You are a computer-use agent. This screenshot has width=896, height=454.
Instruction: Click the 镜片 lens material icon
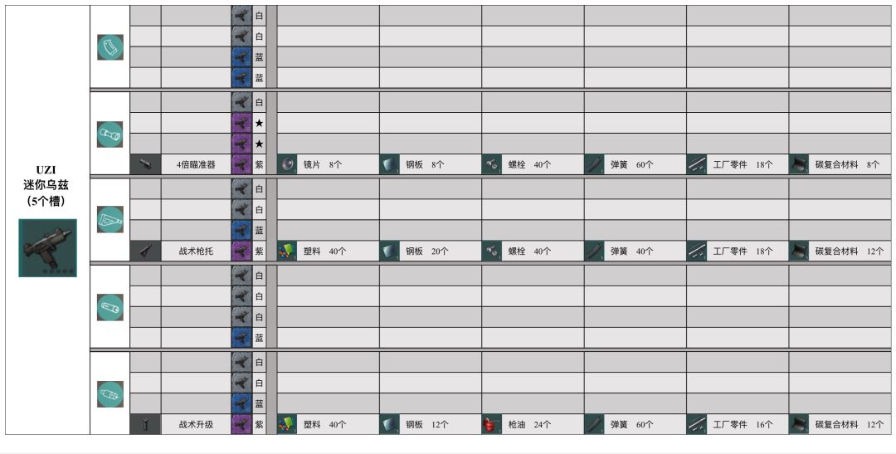pos(287,164)
